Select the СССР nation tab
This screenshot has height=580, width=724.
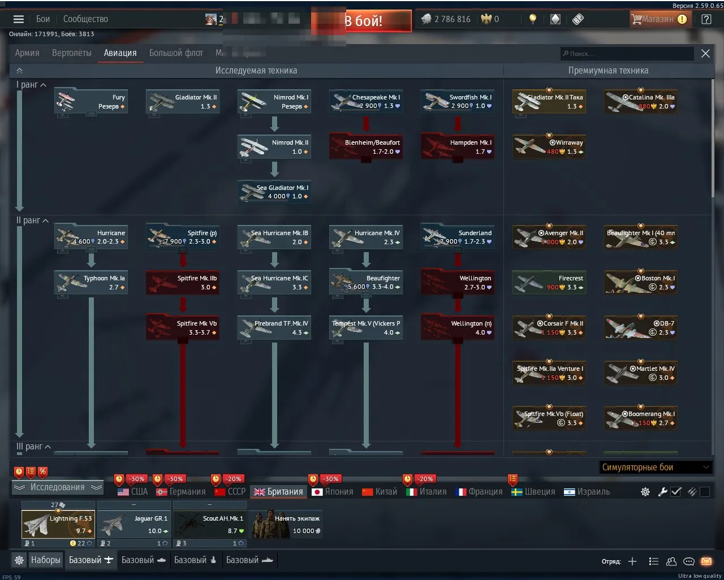(230, 492)
